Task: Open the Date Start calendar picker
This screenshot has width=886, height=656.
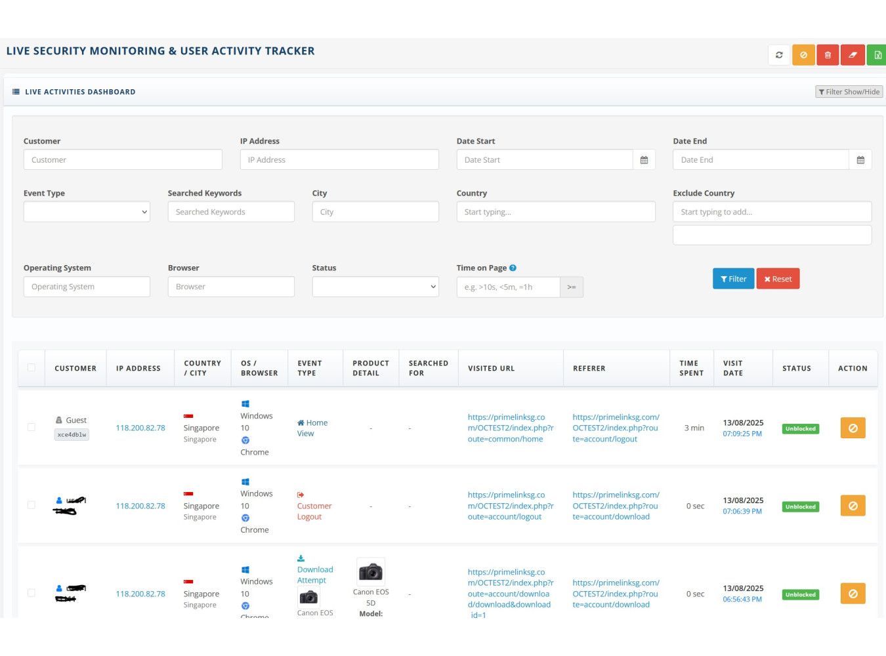Action: pyautogui.click(x=644, y=160)
